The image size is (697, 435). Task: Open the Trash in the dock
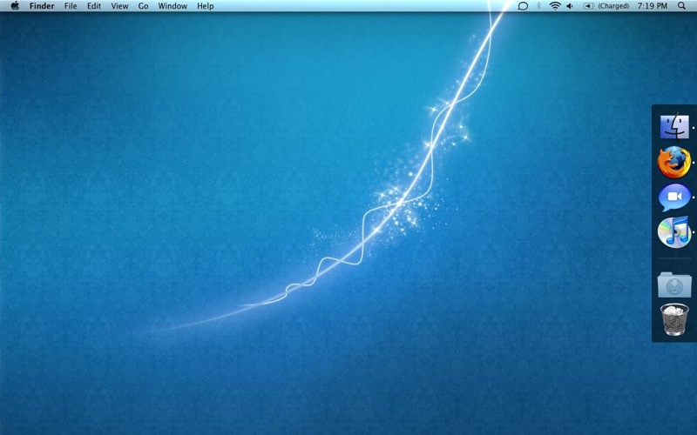(673, 319)
